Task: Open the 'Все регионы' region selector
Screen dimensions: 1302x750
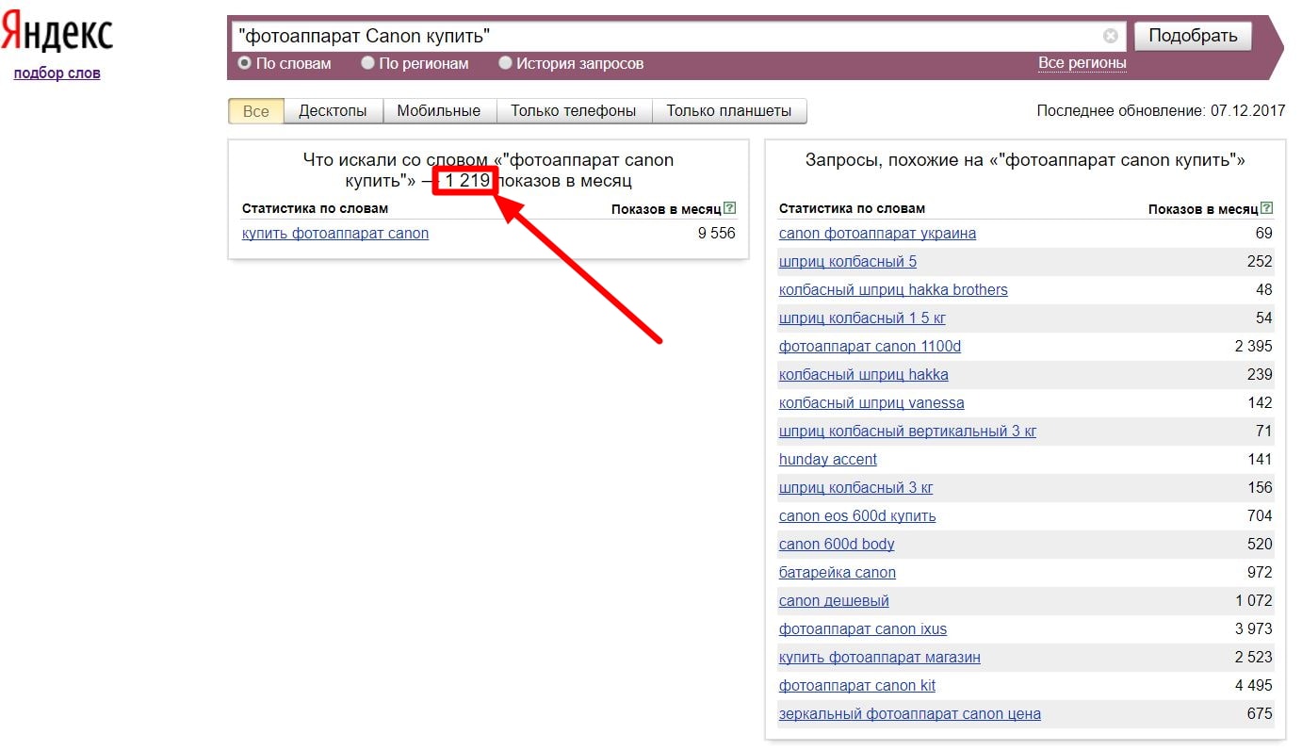Action: (1082, 63)
